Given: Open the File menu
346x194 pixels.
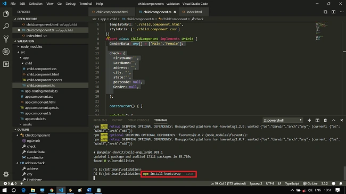Looking at the screenshot, I should (13, 4).
